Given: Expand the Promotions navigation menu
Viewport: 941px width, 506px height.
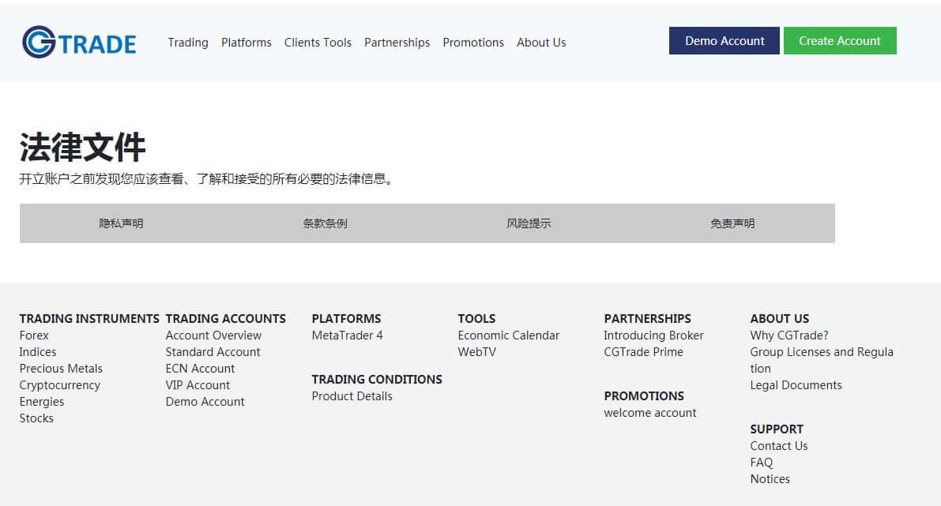Looking at the screenshot, I should (x=472, y=43).
